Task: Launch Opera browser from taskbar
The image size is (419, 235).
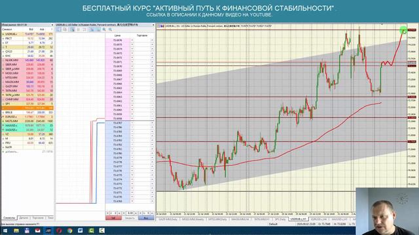Action: 59,230
